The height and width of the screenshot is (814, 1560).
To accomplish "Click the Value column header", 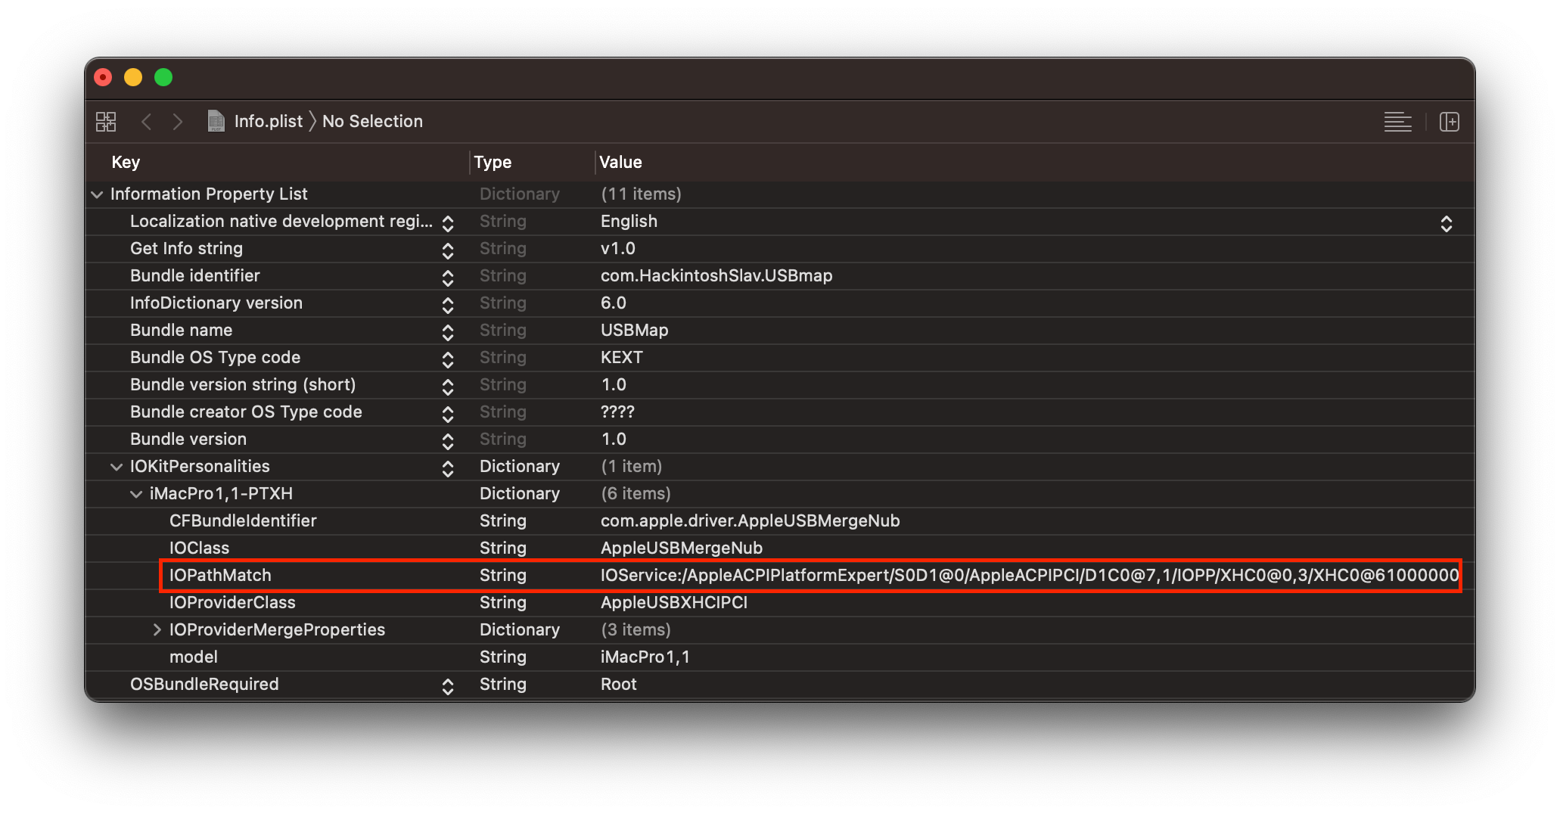I will pyautogui.click(x=620, y=162).
